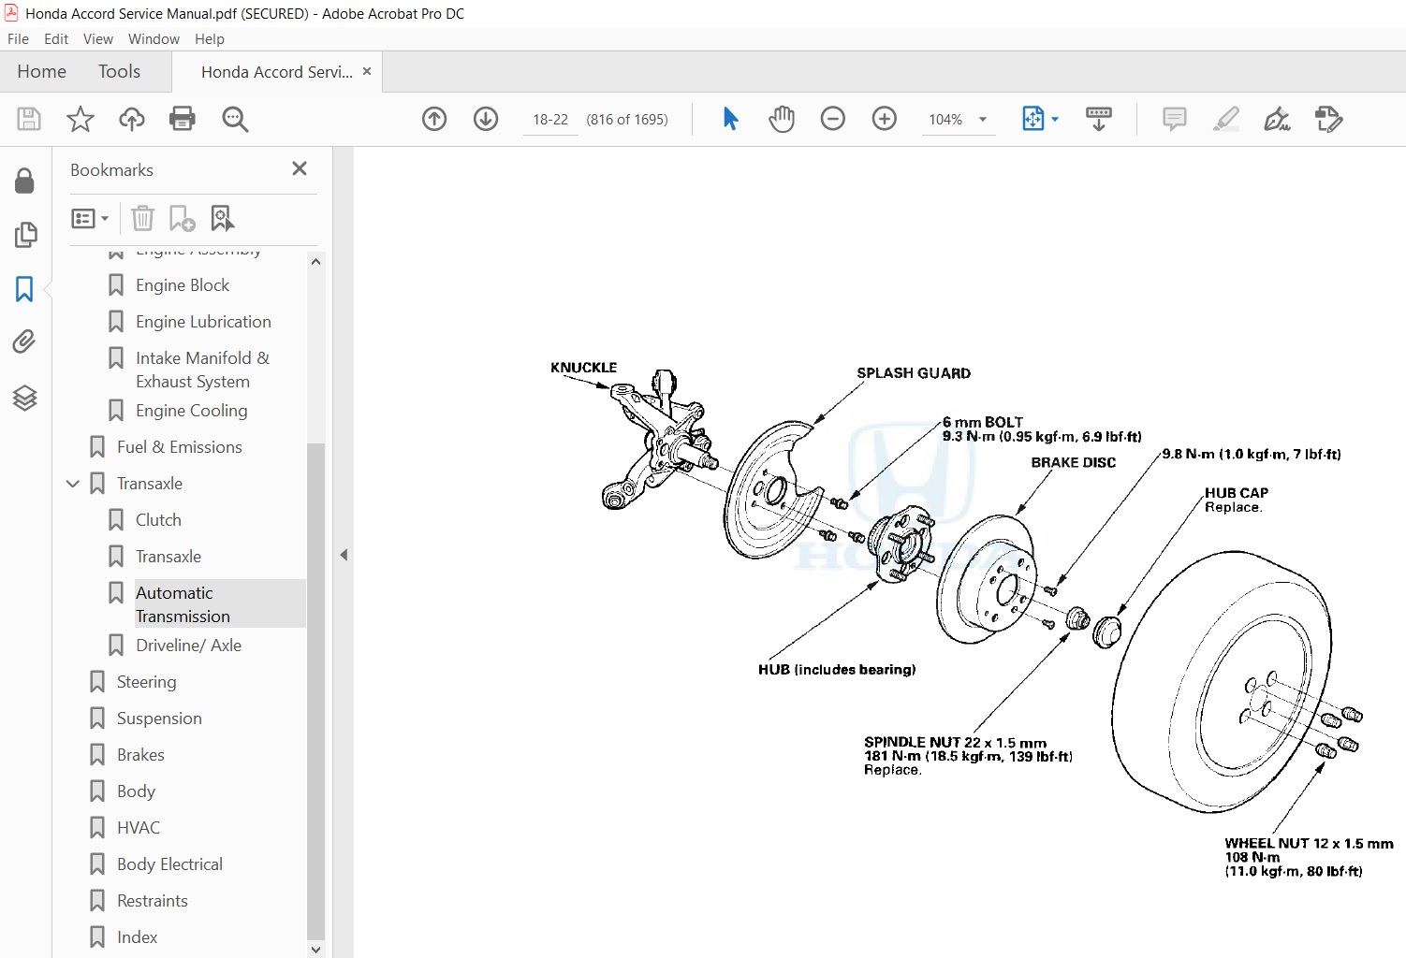
Task: Jump to Engine Block bookmark
Action: (183, 285)
